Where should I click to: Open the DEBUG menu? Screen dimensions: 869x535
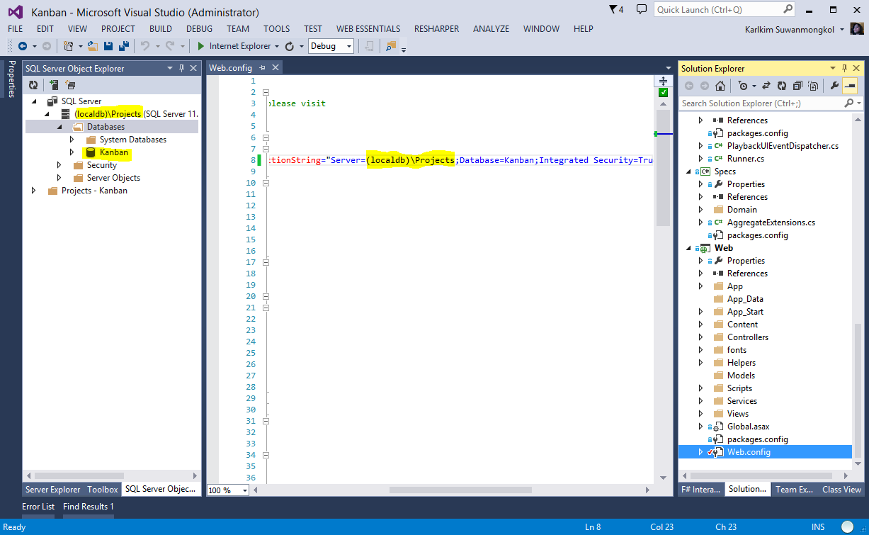pos(200,29)
